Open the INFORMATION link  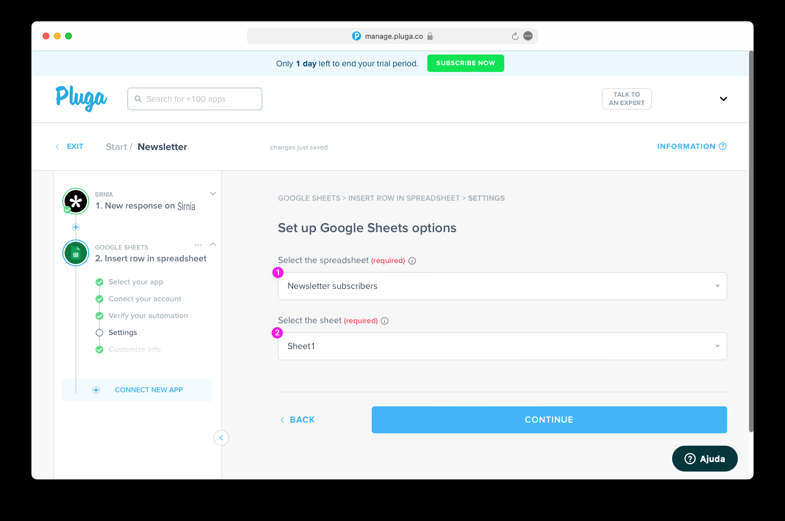[692, 146]
